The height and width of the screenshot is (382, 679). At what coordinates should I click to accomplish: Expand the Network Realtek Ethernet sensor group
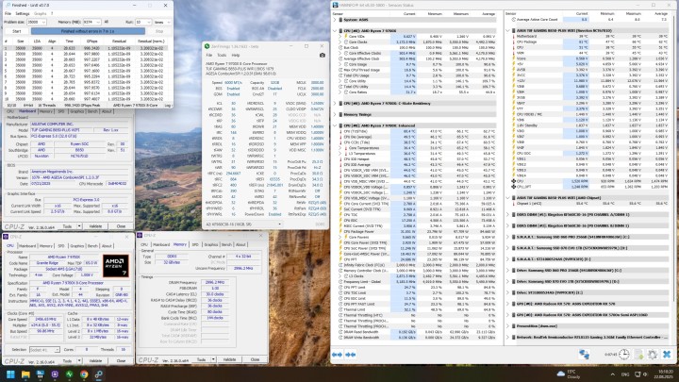508,337
